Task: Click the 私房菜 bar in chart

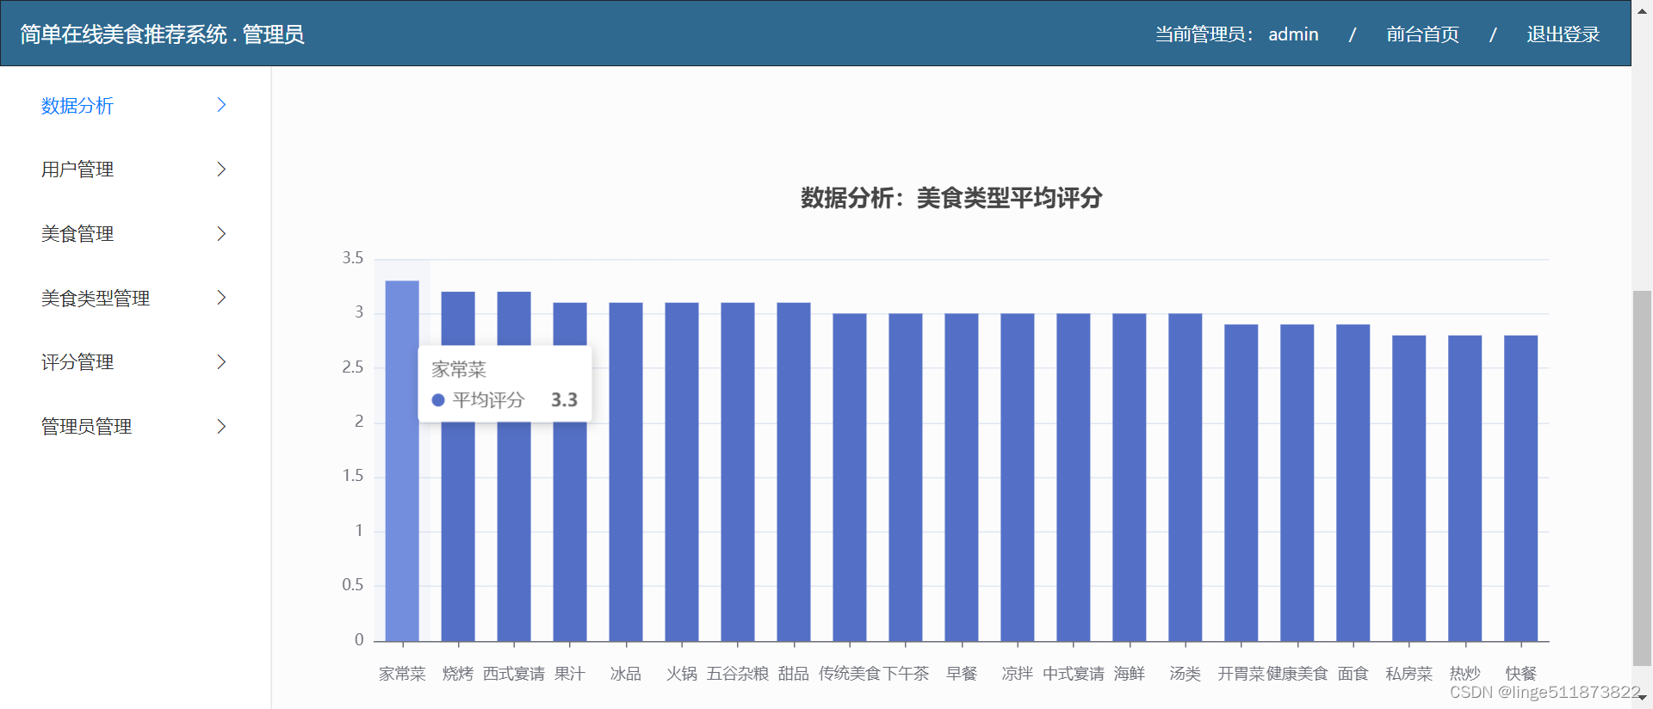Action: pyautogui.click(x=1409, y=489)
